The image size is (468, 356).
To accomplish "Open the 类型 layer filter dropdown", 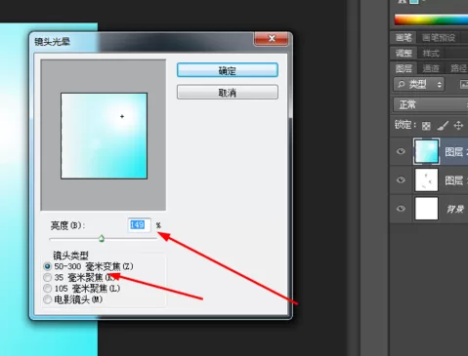I will point(419,85).
